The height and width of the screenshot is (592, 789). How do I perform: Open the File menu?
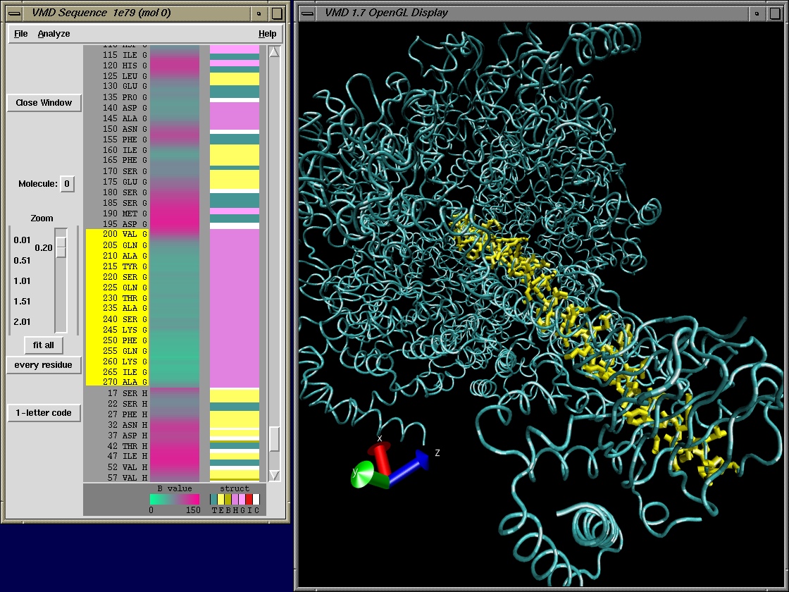click(21, 34)
